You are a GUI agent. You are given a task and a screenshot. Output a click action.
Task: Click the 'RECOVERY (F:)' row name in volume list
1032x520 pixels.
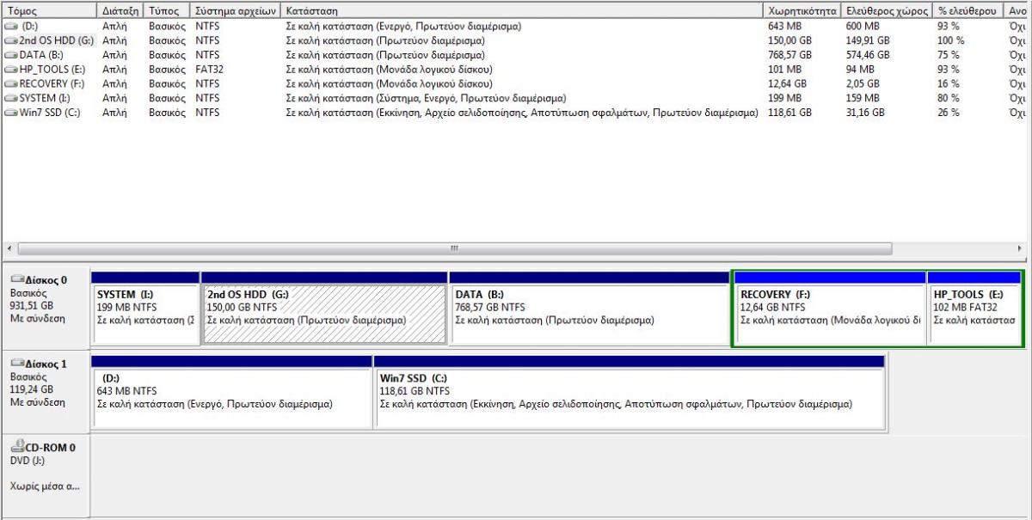click(x=52, y=83)
